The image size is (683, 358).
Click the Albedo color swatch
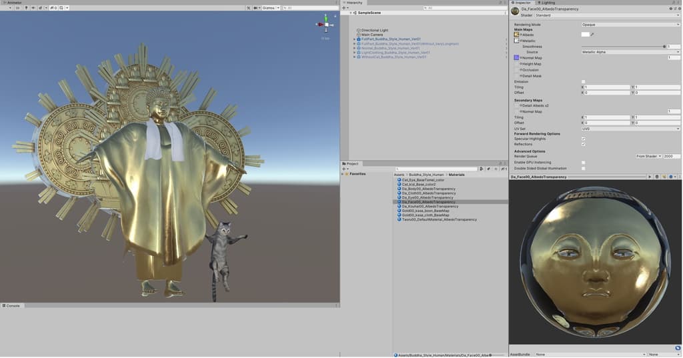[x=585, y=35]
